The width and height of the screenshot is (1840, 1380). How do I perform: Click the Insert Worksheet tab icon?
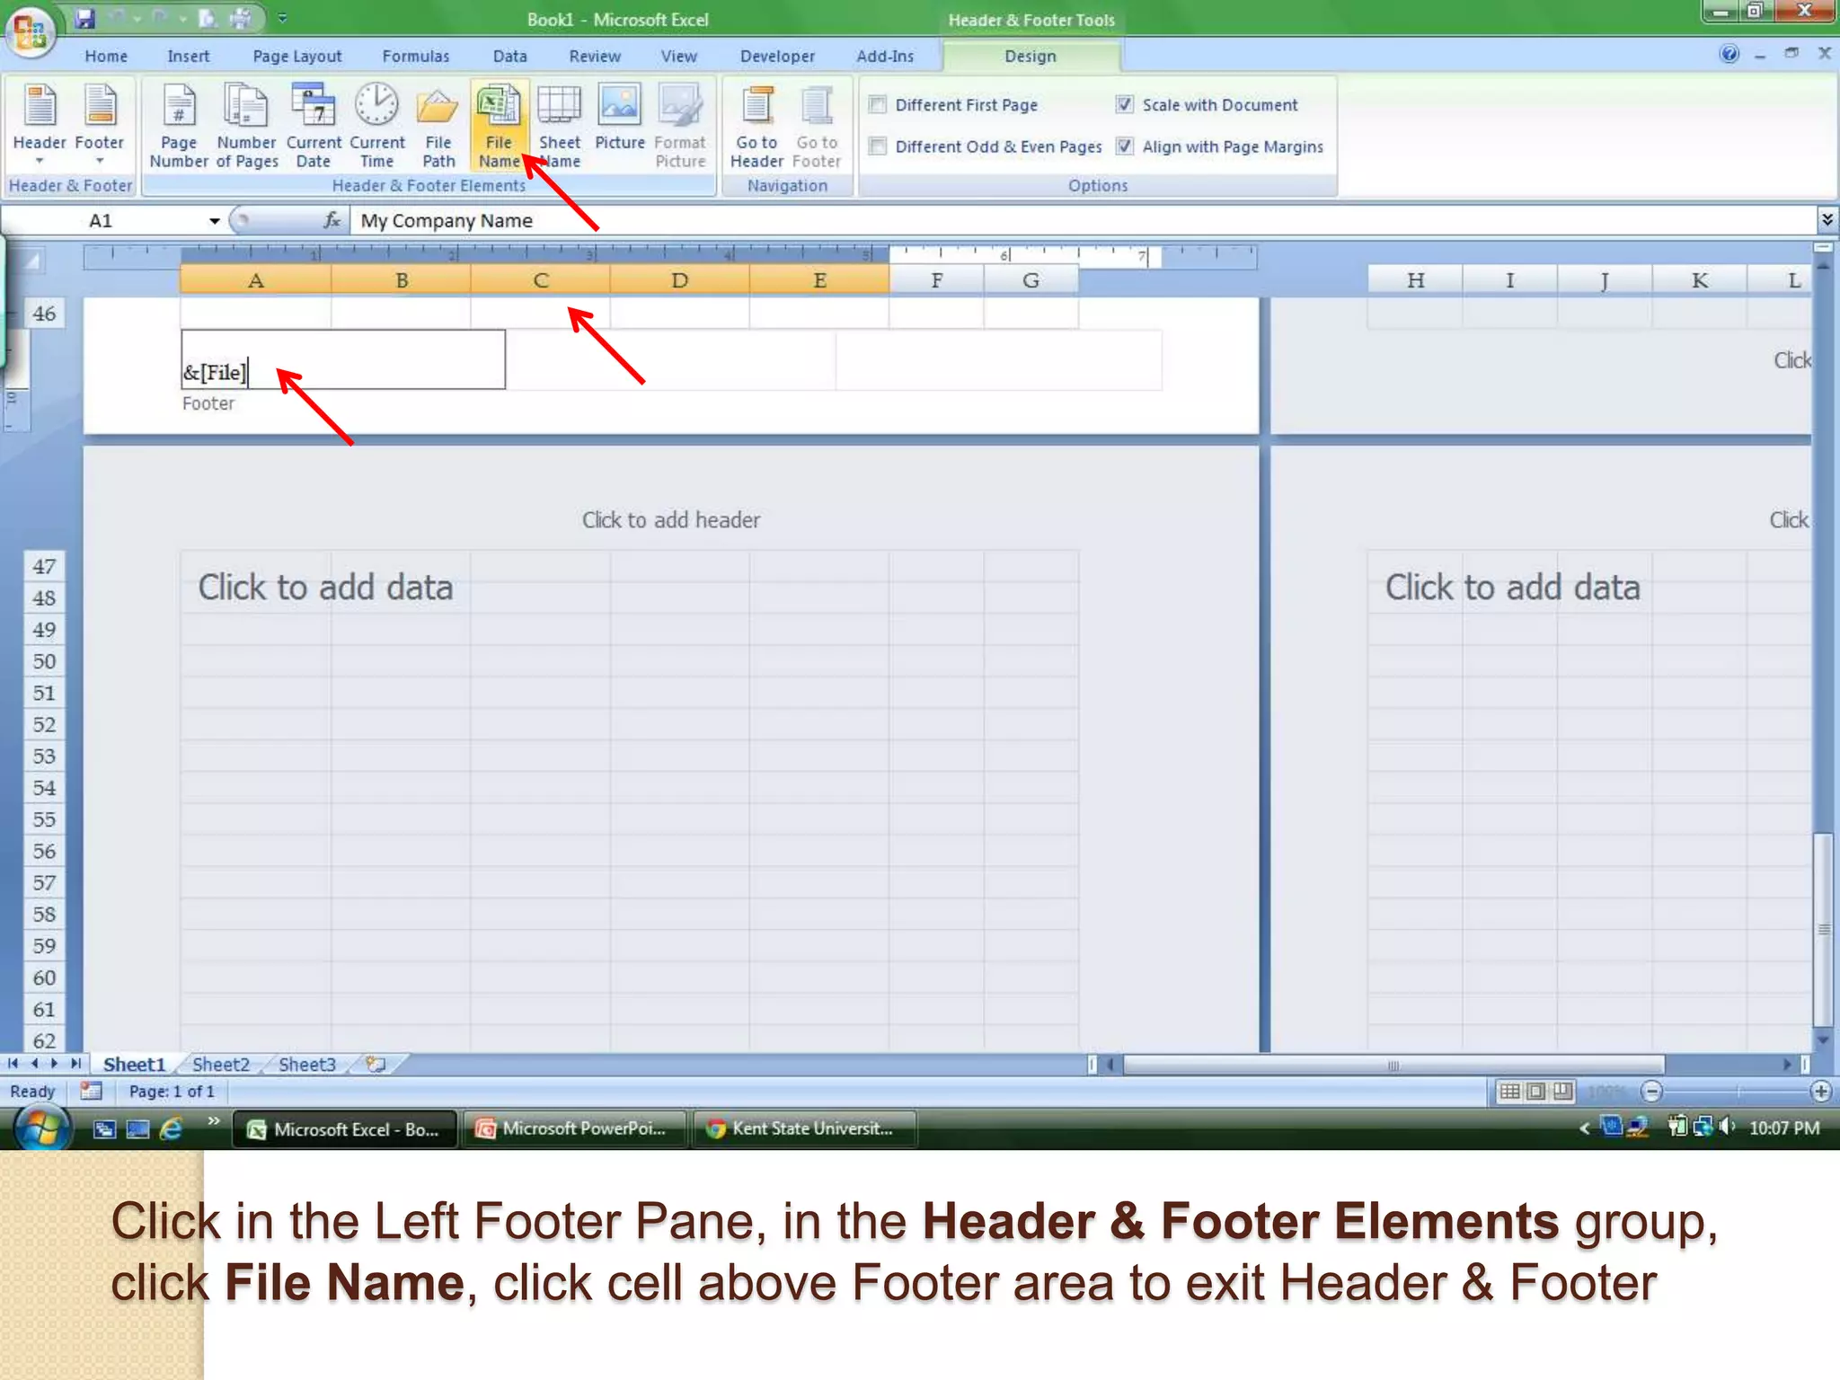tap(376, 1065)
